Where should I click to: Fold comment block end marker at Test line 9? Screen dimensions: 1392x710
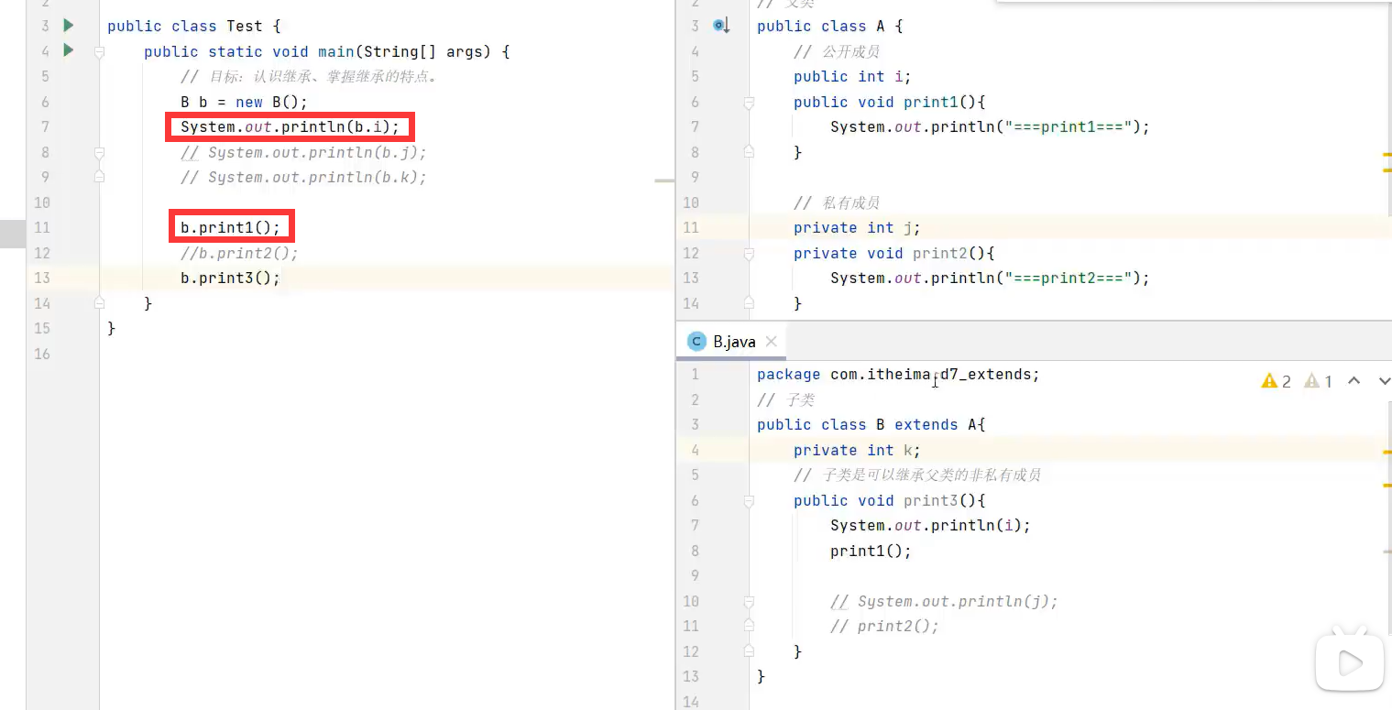click(100, 177)
